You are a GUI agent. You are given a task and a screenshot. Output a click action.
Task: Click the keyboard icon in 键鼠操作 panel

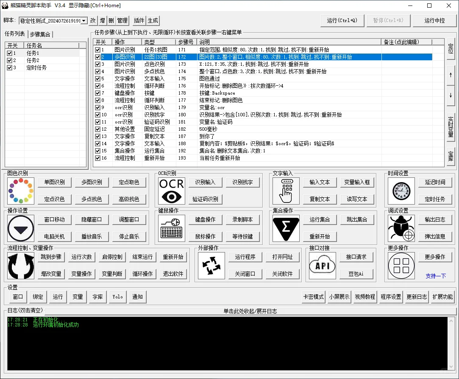[x=171, y=229]
